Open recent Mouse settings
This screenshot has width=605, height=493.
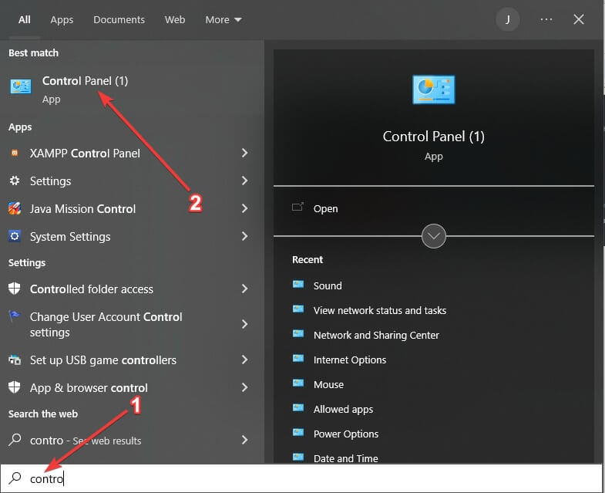click(328, 385)
